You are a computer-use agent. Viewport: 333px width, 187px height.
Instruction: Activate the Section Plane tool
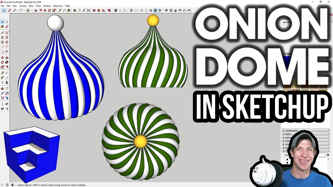click(7, 109)
